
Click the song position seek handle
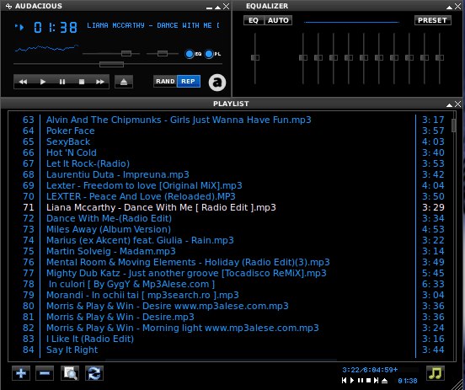tap(111, 64)
